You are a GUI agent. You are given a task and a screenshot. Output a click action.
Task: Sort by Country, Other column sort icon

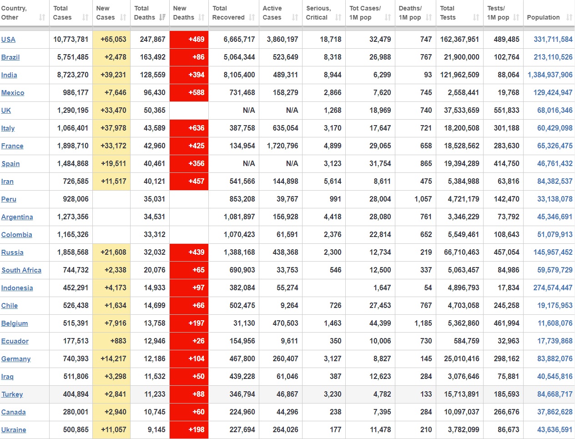pyautogui.click(x=42, y=17)
